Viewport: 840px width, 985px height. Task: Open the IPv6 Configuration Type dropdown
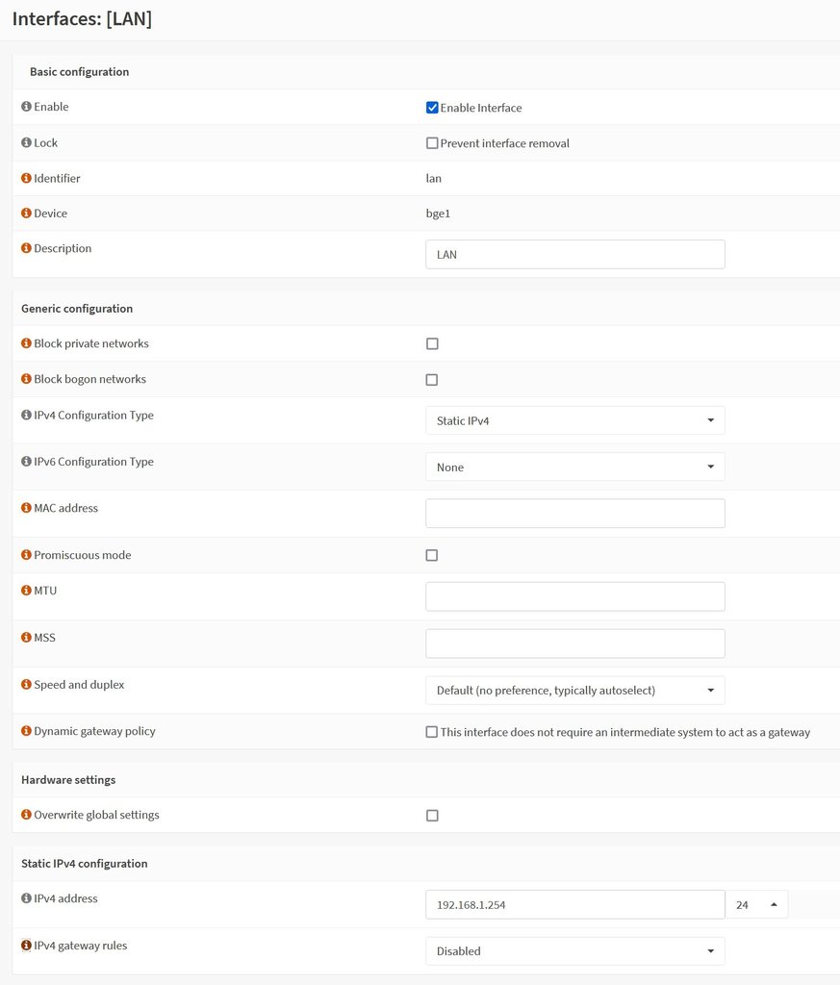tap(574, 467)
